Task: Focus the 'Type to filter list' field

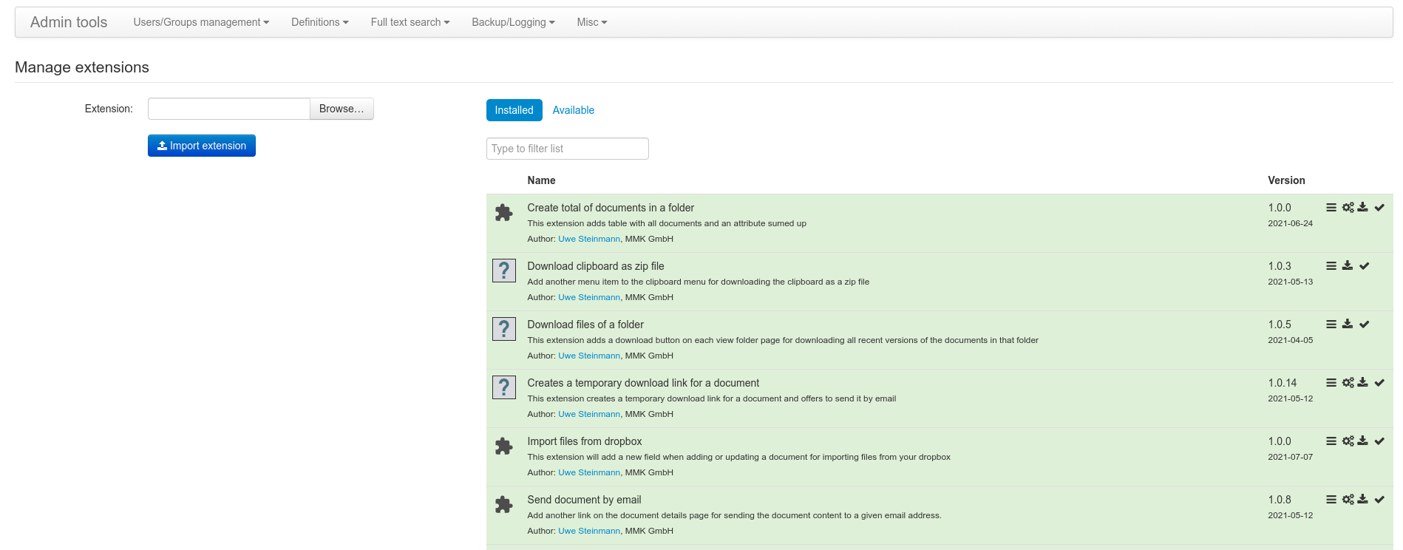Action: point(567,149)
